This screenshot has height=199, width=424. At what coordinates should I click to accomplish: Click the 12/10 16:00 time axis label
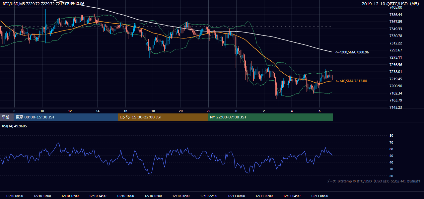125,196
